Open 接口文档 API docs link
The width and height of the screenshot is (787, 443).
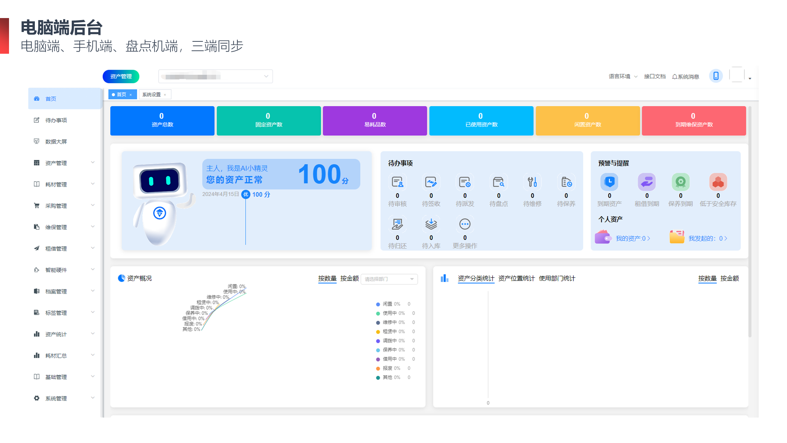coord(655,76)
